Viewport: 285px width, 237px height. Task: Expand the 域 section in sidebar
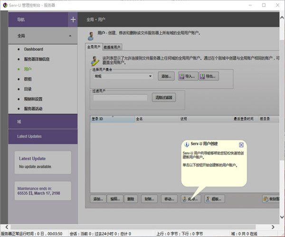pyautogui.click(x=43, y=122)
